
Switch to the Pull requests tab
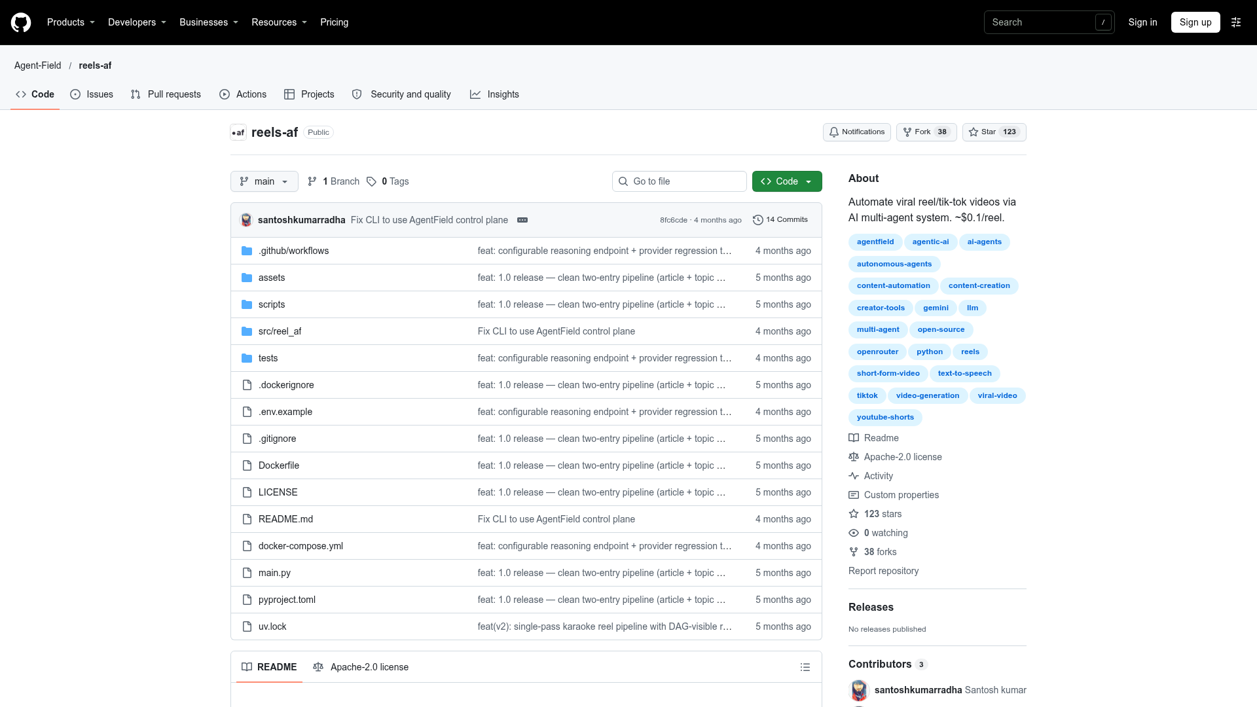click(x=166, y=94)
